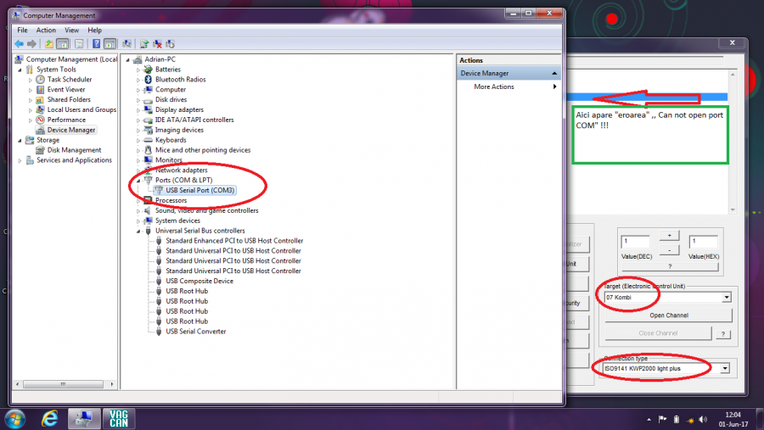Open the Target ECU dropdown
The width and height of the screenshot is (764, 430).
coord(727,298)
